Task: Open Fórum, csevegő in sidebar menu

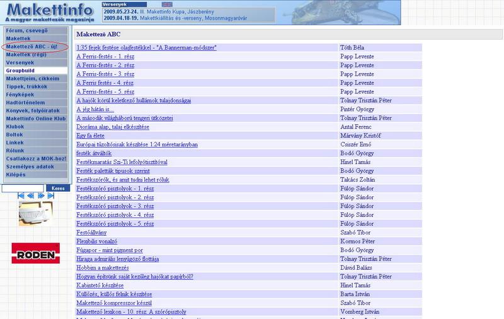Action: [26, 30]
